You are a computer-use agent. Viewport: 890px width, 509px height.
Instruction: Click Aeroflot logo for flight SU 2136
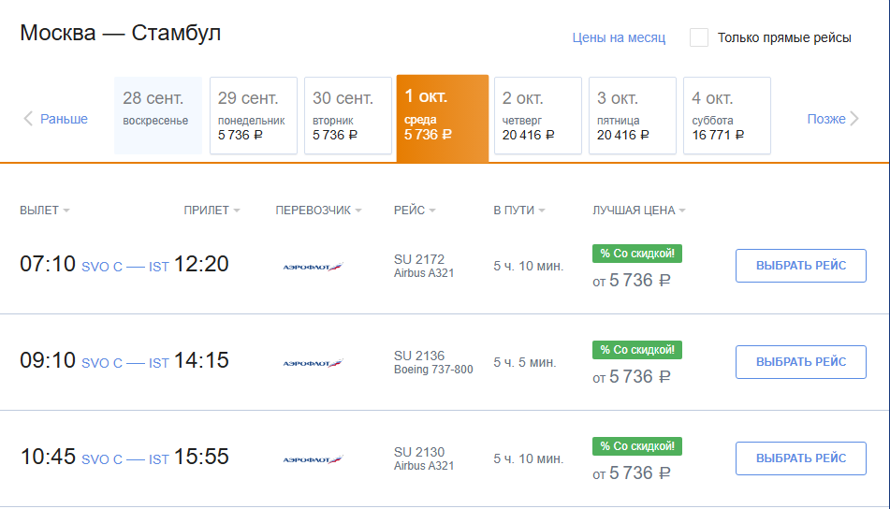click(x=313, y=363)
